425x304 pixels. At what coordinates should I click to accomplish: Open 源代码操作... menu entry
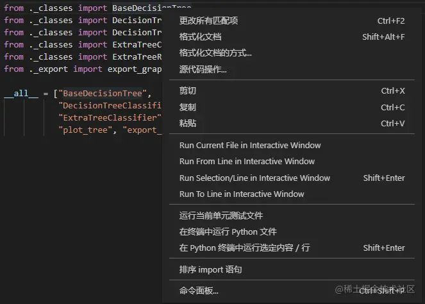pos(292,69)
